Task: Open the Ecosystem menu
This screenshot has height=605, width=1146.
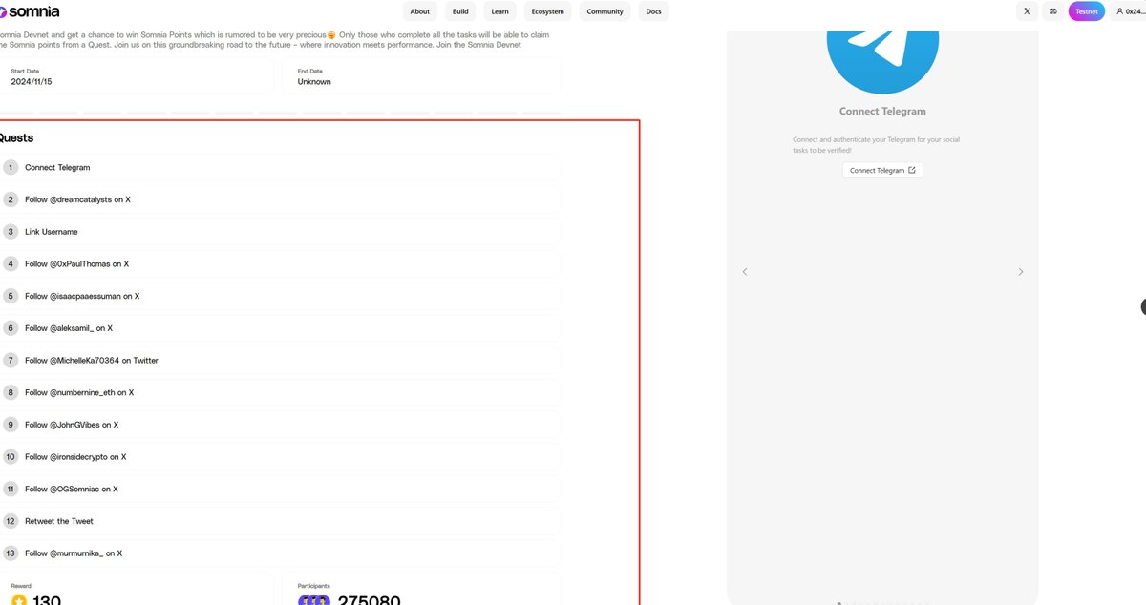Action: (x=548, y=11)
